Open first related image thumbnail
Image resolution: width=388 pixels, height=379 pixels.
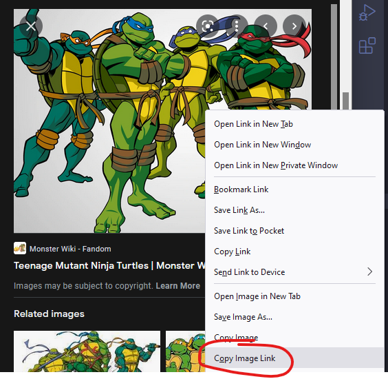tap(87, 351)
